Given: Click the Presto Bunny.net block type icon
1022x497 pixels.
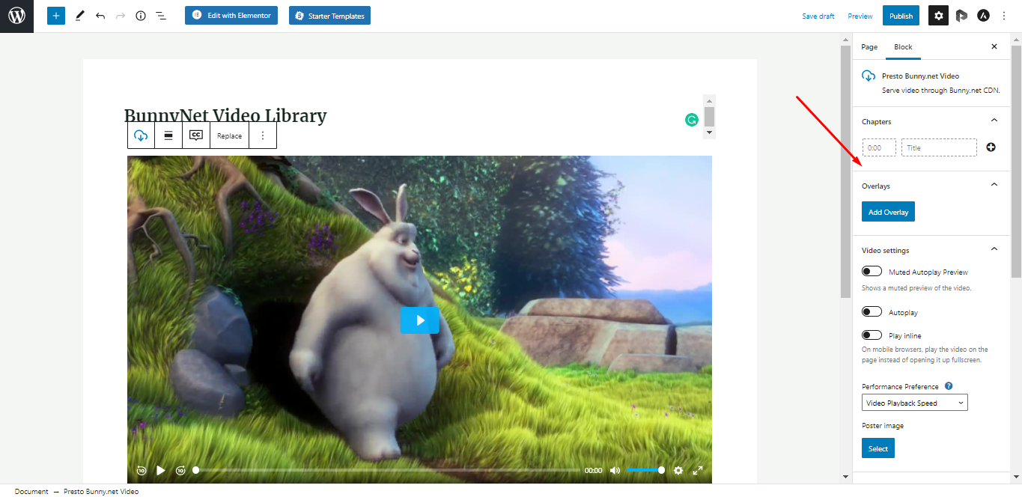Looking at the screenshot, I should click(141, 135).
